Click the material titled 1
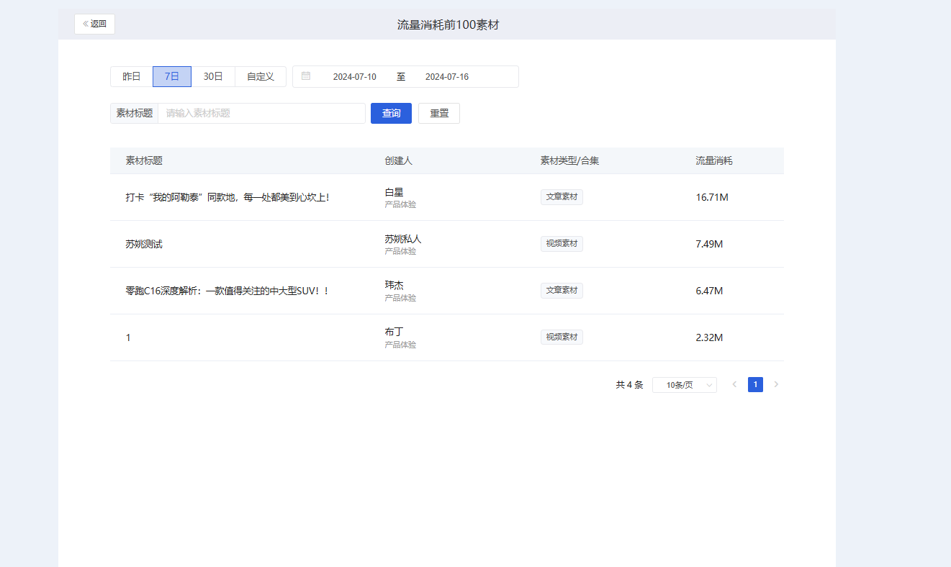 tap(128, 337)
